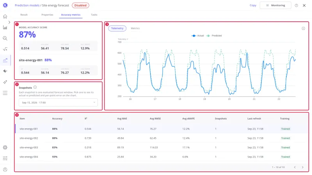Go to previous table page
This screenshot has width=312, height=175.
tap(295, 167)
